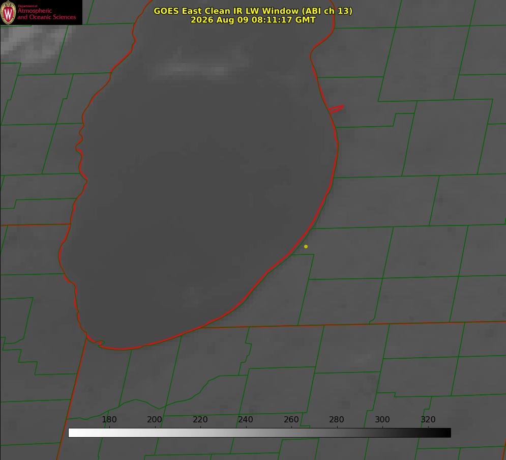Click the University of Wisconsin crest logo
The width and height of the screenshot is (506, 460).
pyautogui.click(x=8, y=12)
